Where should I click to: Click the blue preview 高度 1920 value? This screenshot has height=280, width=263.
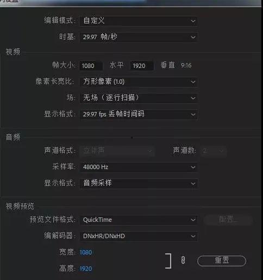point(86,269)
